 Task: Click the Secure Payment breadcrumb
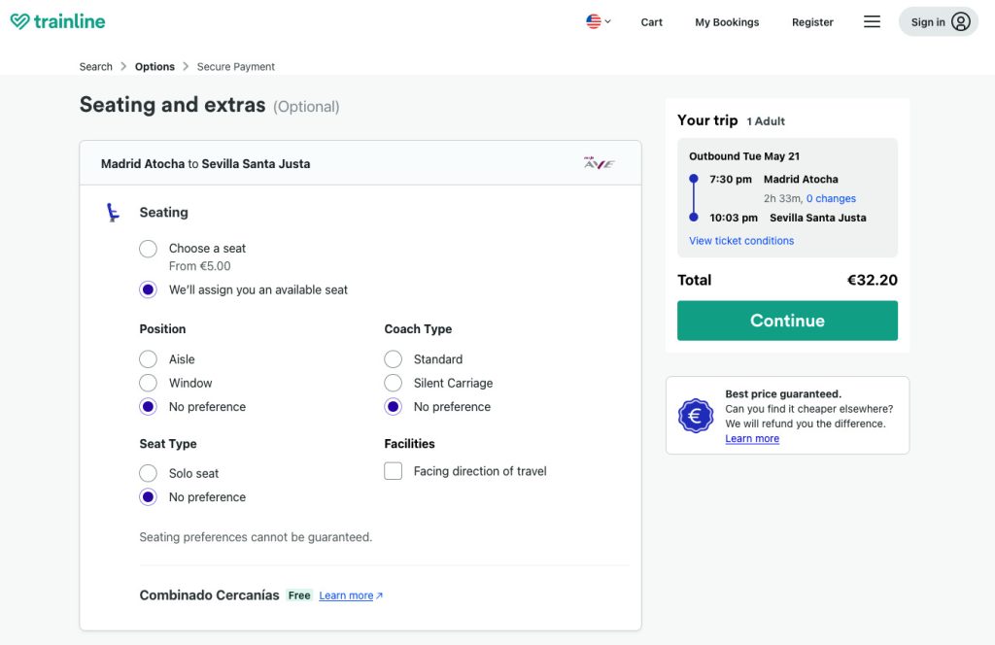point(235,67)
